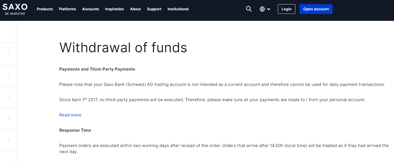Image resolution: width=394 pixels, height=162 pixels.
Task: Click the globe language icon
Action: (262, 9)
